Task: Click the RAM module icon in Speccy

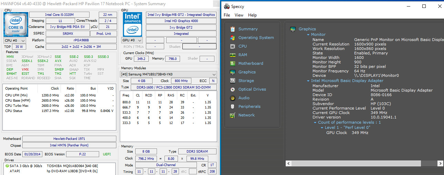Action: (232, 55)
